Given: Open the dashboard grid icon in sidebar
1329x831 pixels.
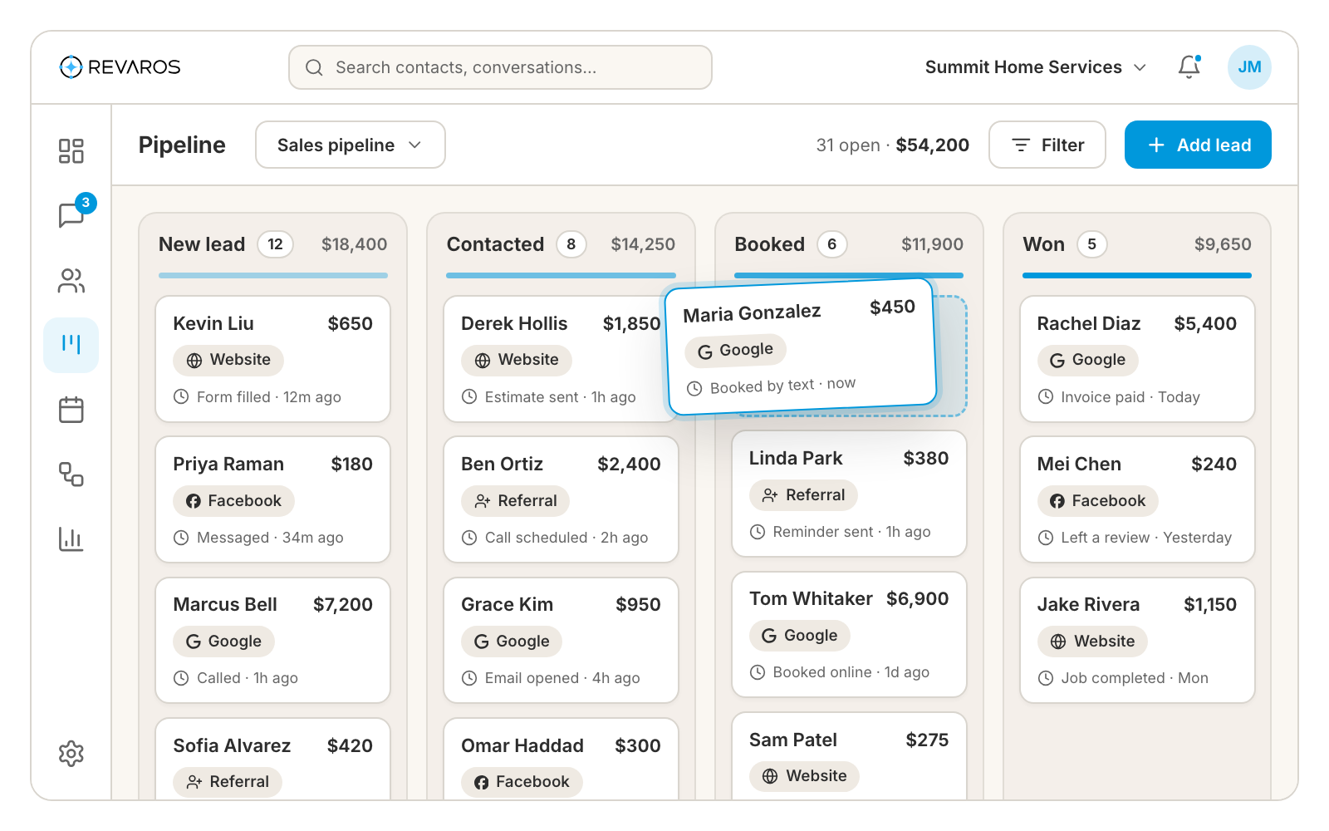Looking at the screenshot, I should (x=71, y=151).
